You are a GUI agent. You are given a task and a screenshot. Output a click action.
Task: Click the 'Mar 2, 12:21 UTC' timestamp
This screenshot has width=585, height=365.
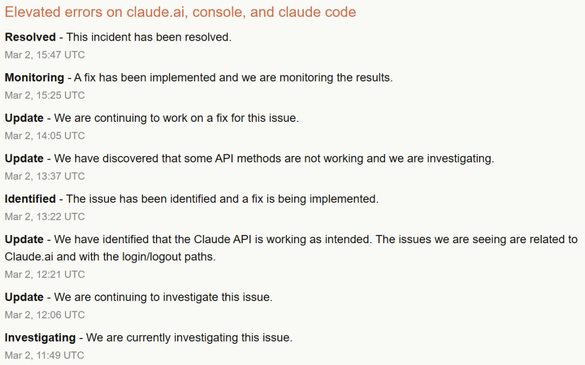[45, 275]
